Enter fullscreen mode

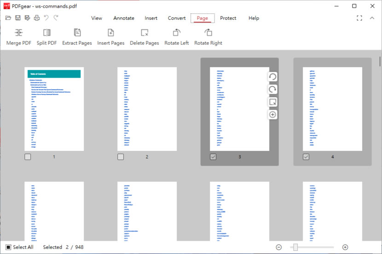tap(359, 18)
